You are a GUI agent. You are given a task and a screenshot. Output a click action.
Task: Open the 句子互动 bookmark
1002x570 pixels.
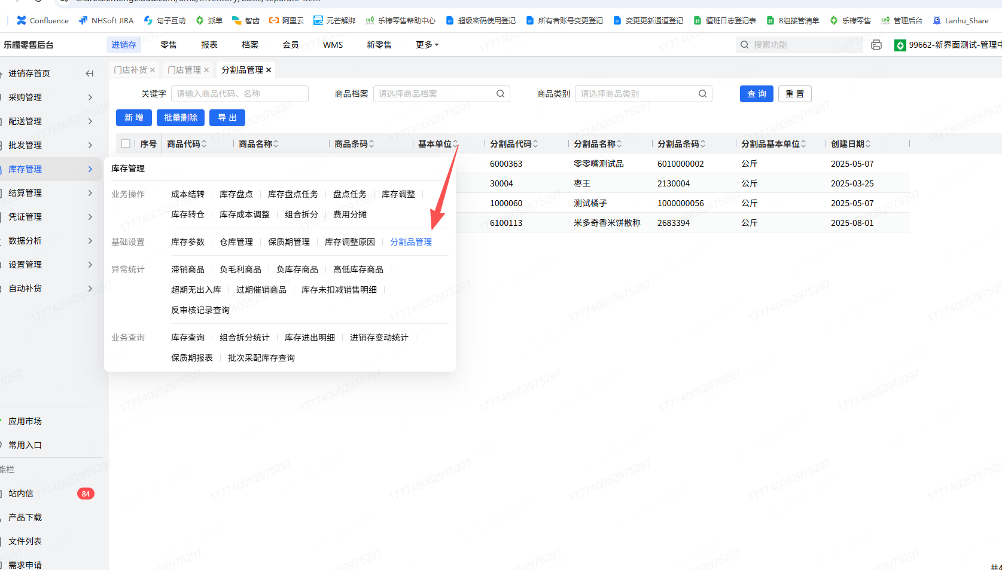165,20
